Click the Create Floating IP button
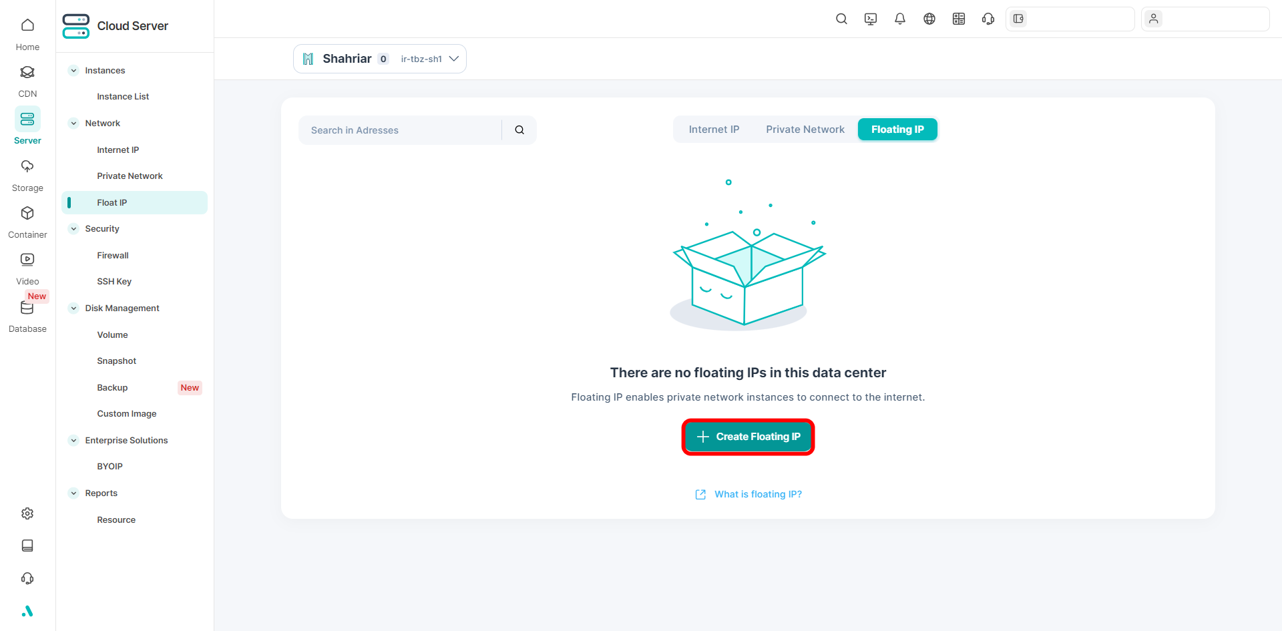Screen dimensions: 1282x631 pyautogui.click(x=748, y=437)
